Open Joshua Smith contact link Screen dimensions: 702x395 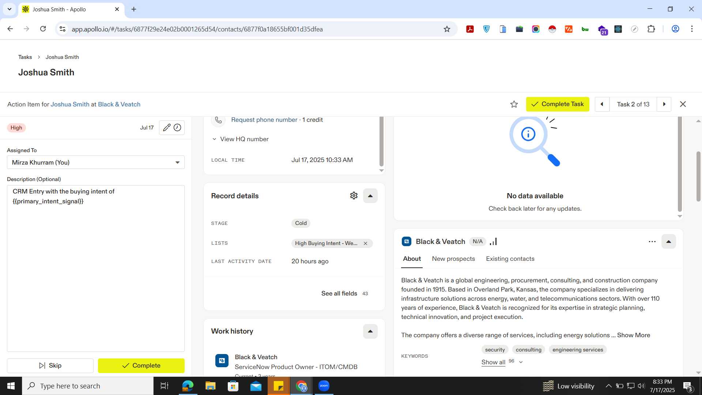click(70, 105)
